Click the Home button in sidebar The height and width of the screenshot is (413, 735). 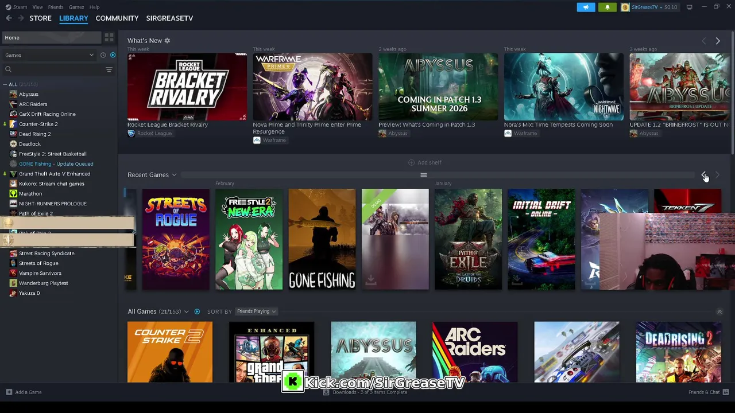(x=52, y=37)
